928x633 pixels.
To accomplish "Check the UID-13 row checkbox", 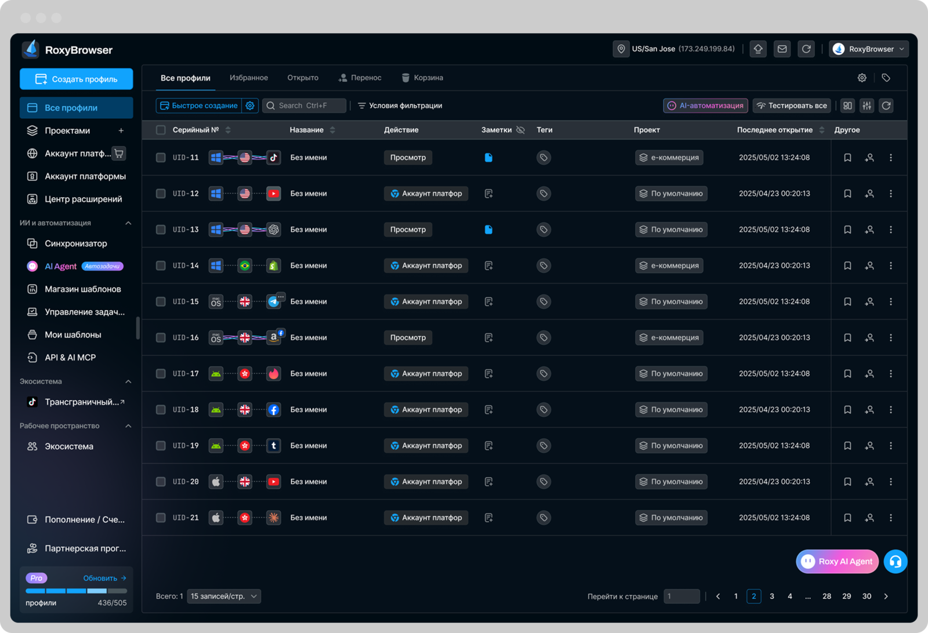I will click(x=161, y=230).
